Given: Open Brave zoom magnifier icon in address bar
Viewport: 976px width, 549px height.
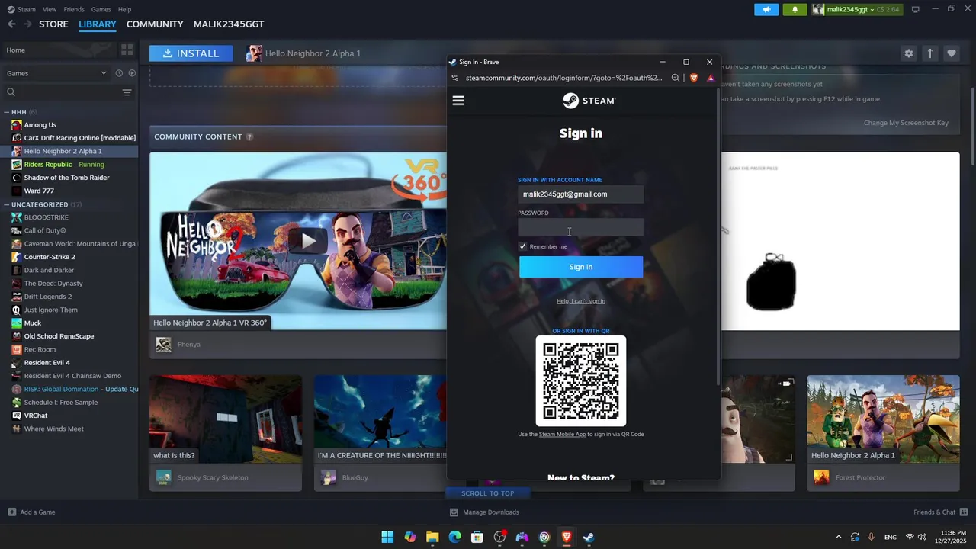Looking at the screenshot, I should tap(676, 78).
